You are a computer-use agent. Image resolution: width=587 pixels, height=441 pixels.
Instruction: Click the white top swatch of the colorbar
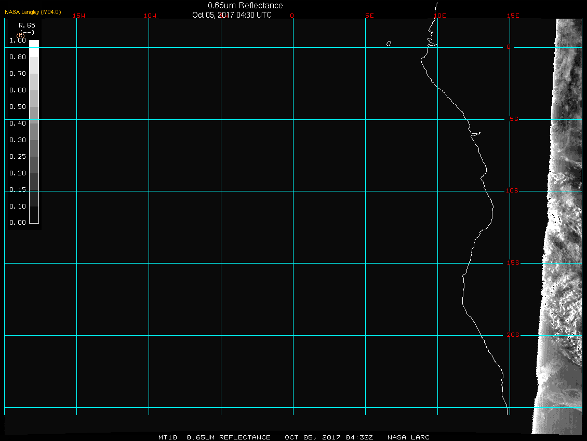(34, 48)
